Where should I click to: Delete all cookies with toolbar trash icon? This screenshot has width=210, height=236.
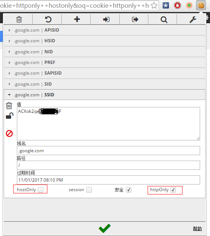tap(19, 19)
